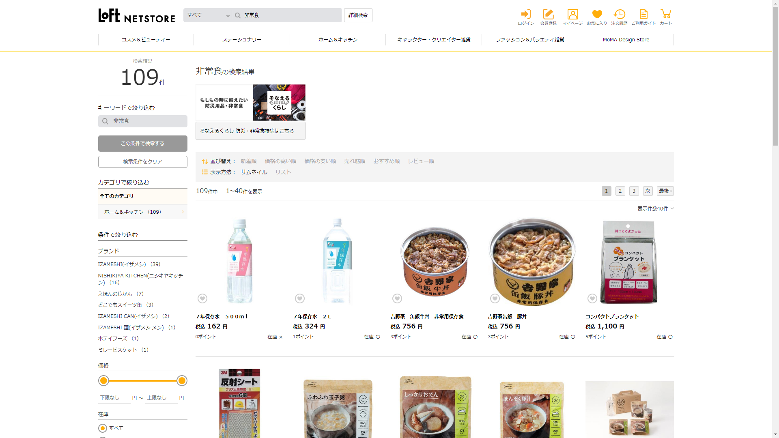Screen dimensions: 779x438
Task: Click the この条件で検索する button
Action: click(143, 144)
